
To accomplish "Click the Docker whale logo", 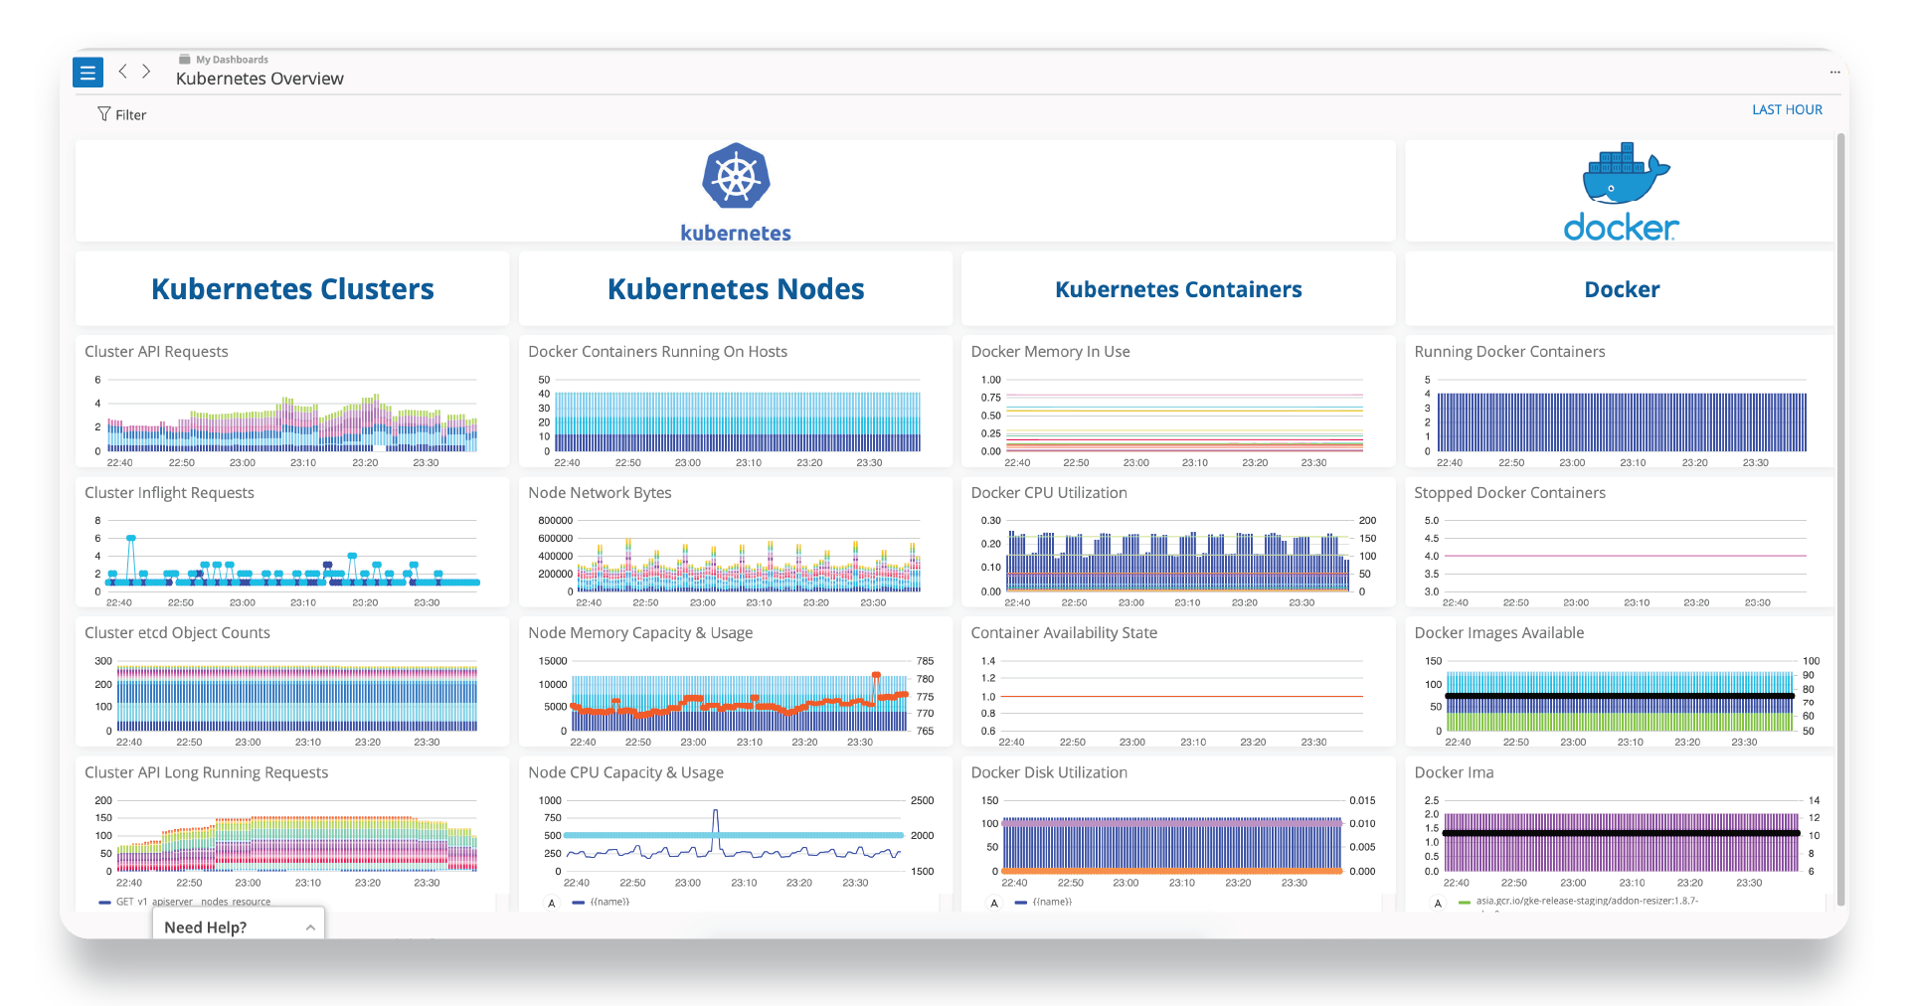I will click(x=1626, y=172).
